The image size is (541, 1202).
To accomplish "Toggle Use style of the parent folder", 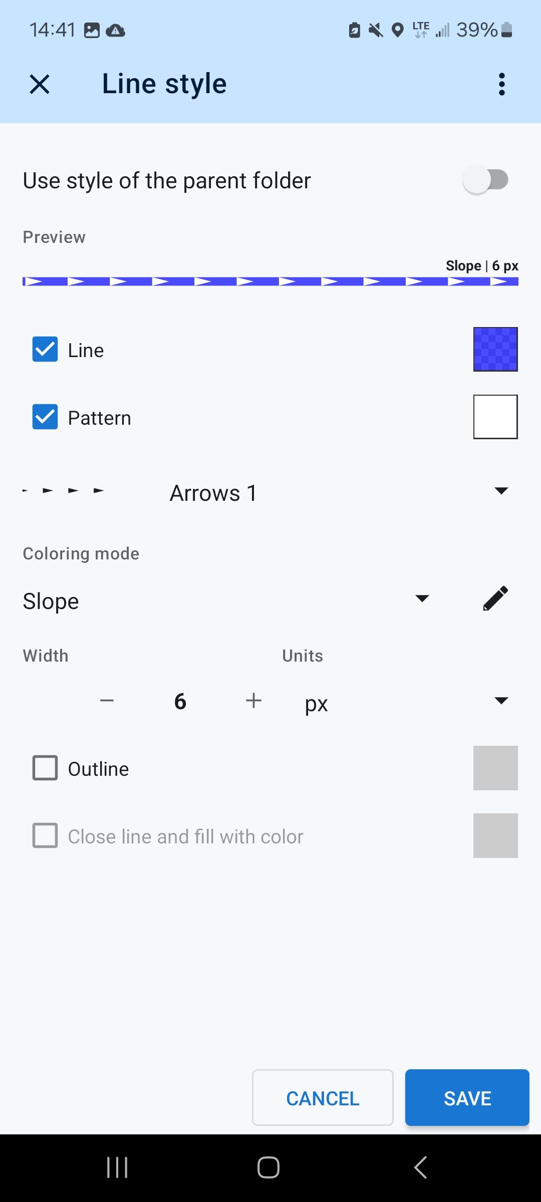I will pos(485,180).
